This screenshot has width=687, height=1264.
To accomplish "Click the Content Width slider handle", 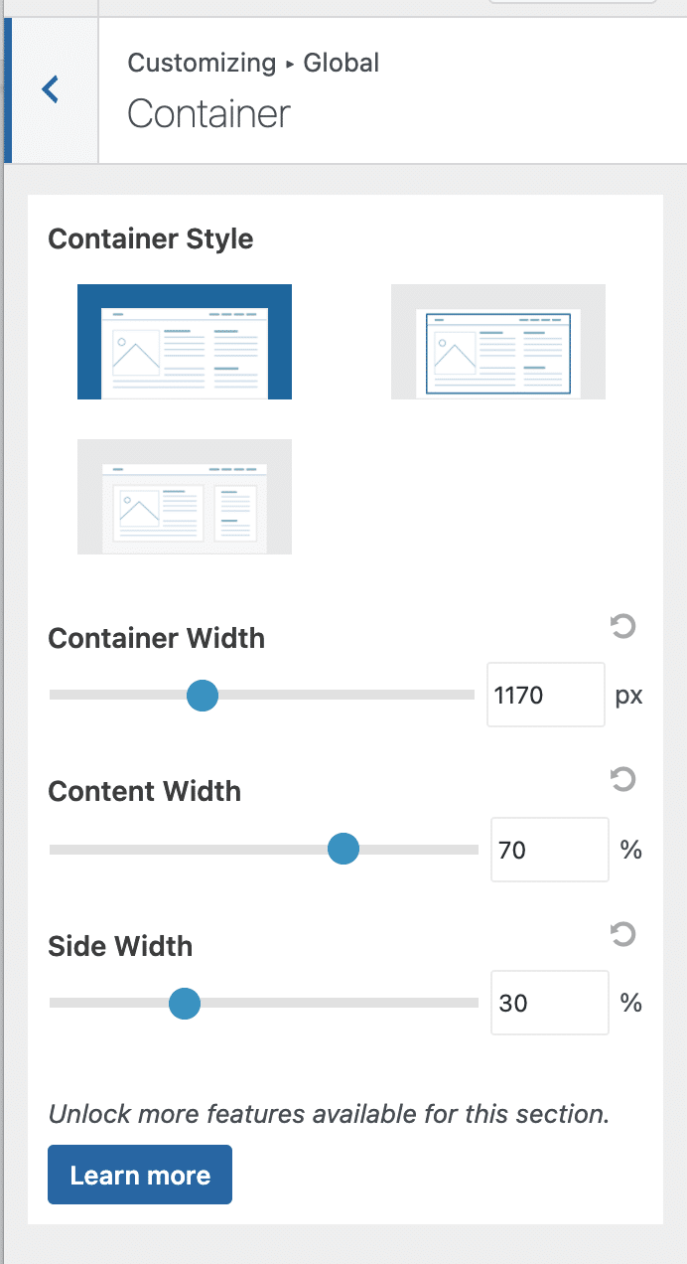I will (343, 849).
